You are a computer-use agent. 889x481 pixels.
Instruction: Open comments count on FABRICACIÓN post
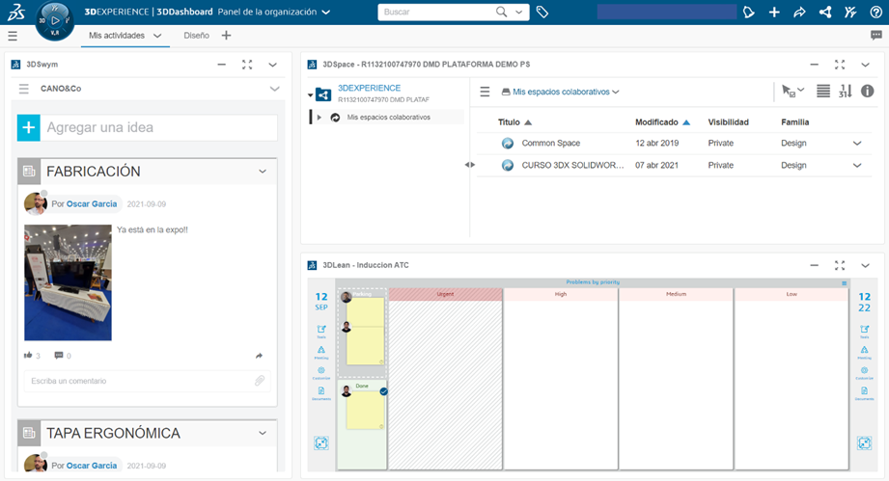click(x=63, y=356)
